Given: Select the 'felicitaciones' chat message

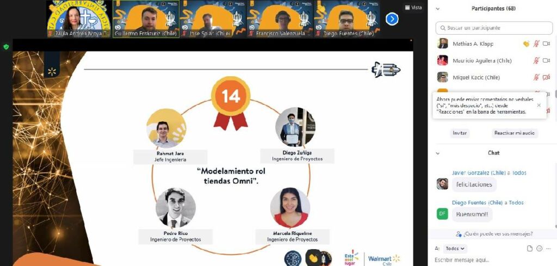Looking at the screenshot, I should pos(474,184).
